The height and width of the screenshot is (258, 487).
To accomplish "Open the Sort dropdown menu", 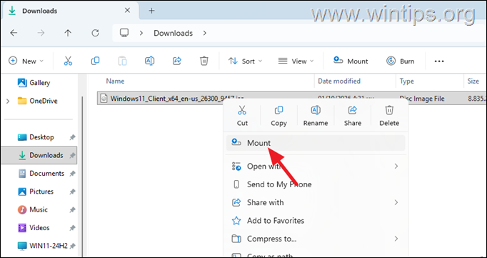I will (x=246, y=61).
